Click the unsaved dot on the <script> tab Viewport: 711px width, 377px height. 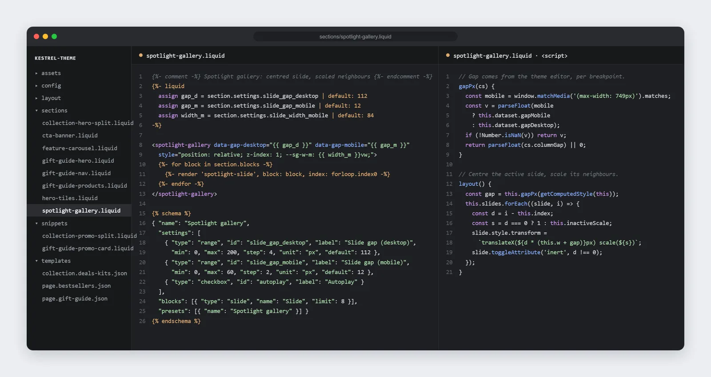(x=448, y=56)
